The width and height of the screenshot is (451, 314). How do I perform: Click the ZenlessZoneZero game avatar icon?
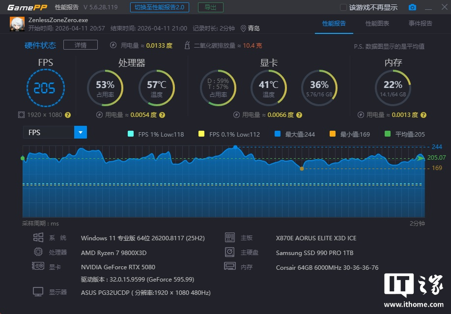point(18,24)
